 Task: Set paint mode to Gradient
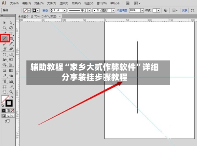[8, 111]
